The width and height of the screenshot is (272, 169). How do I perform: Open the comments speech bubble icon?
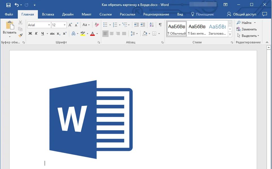[x=265, y=14]
